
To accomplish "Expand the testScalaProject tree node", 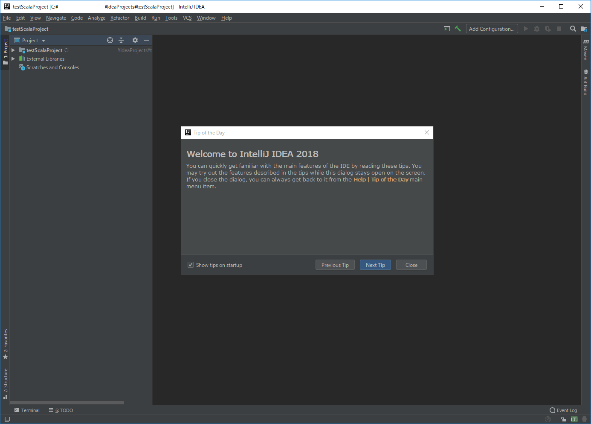I will click(13, 50).
